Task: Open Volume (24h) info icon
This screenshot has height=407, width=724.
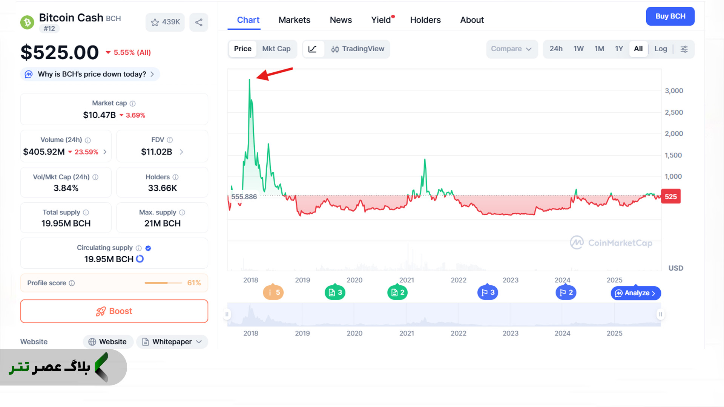Action: (x=88, y=140)
